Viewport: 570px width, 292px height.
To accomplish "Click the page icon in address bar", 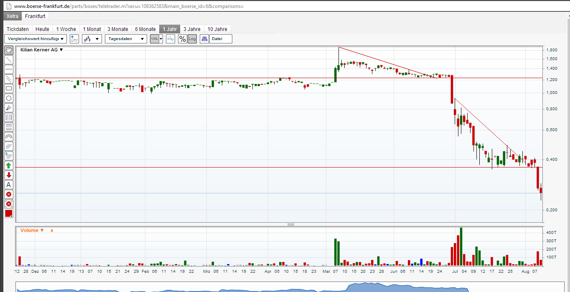I will [x=8, y=6].
